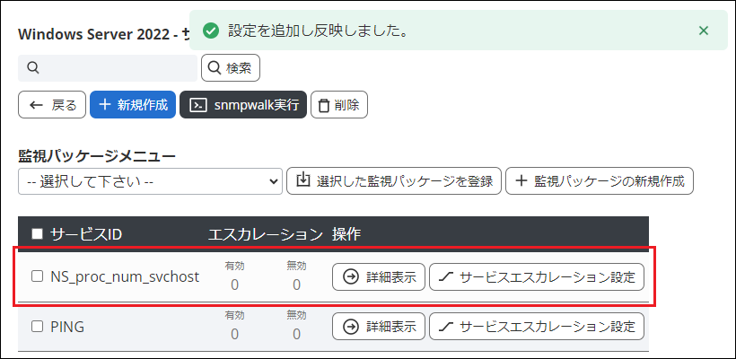Run snmpwalk実行 terminal button
Viewport: 736px width, 359px height.
coord(243,104)
